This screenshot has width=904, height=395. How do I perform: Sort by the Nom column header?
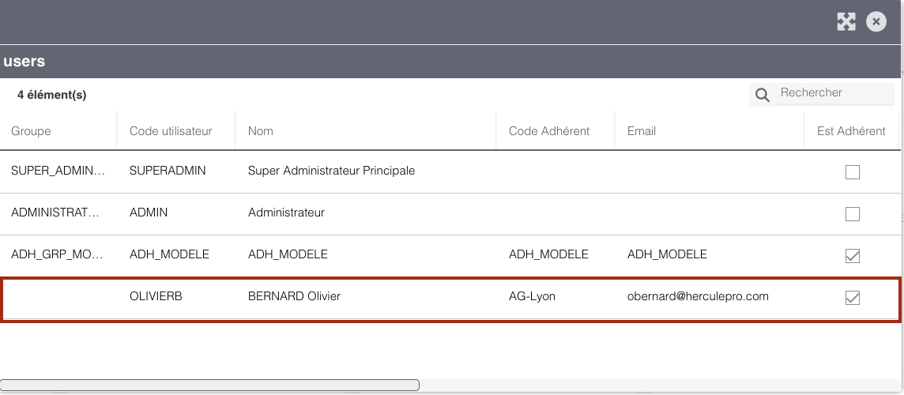[x=261, y=131]
